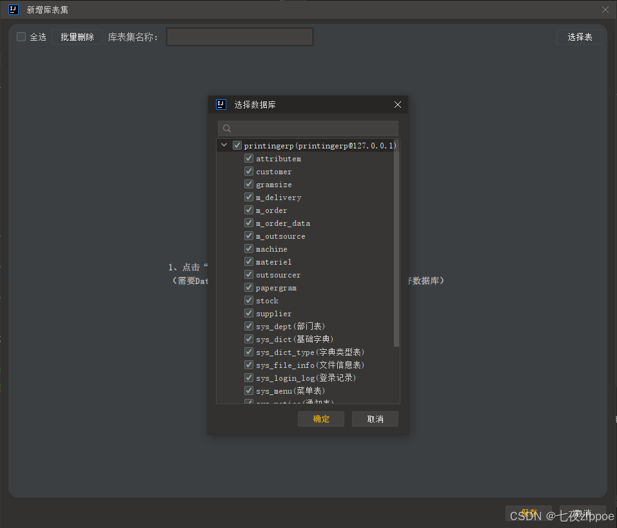Click the 库表集名称 input field
The image size is (617, 528).
tap(239, 37)
